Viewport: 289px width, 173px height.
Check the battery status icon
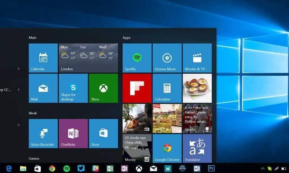(x=284, y=168)
